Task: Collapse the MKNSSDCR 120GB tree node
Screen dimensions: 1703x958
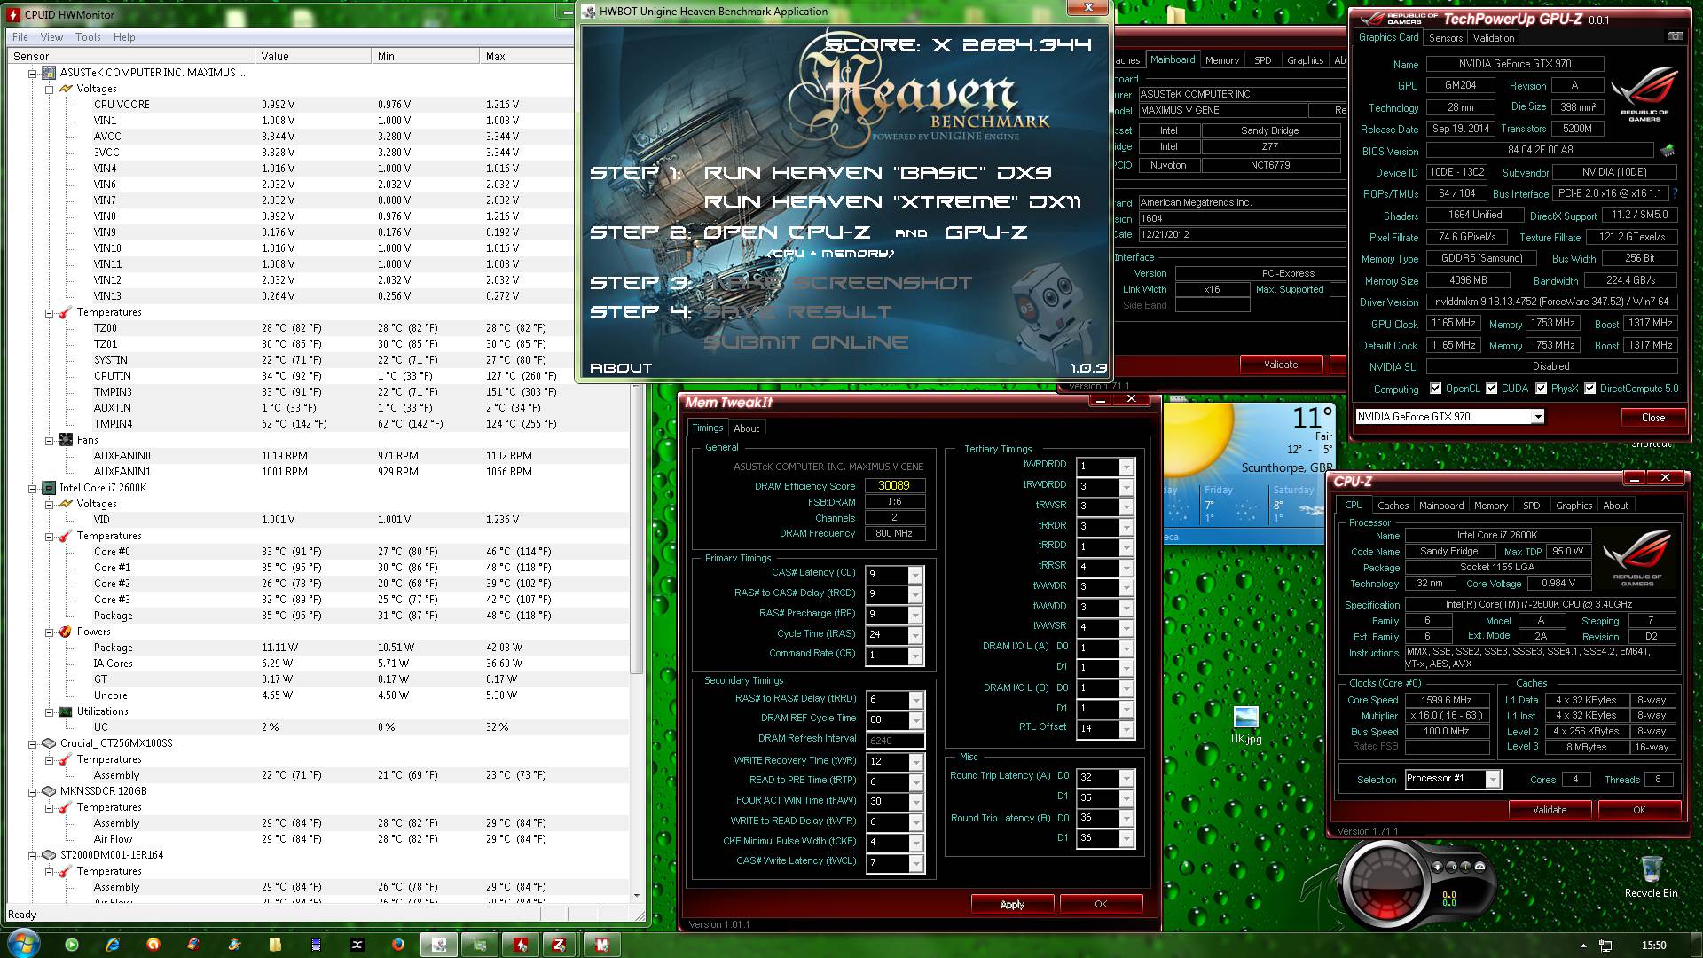Action: tap(33, 791)
